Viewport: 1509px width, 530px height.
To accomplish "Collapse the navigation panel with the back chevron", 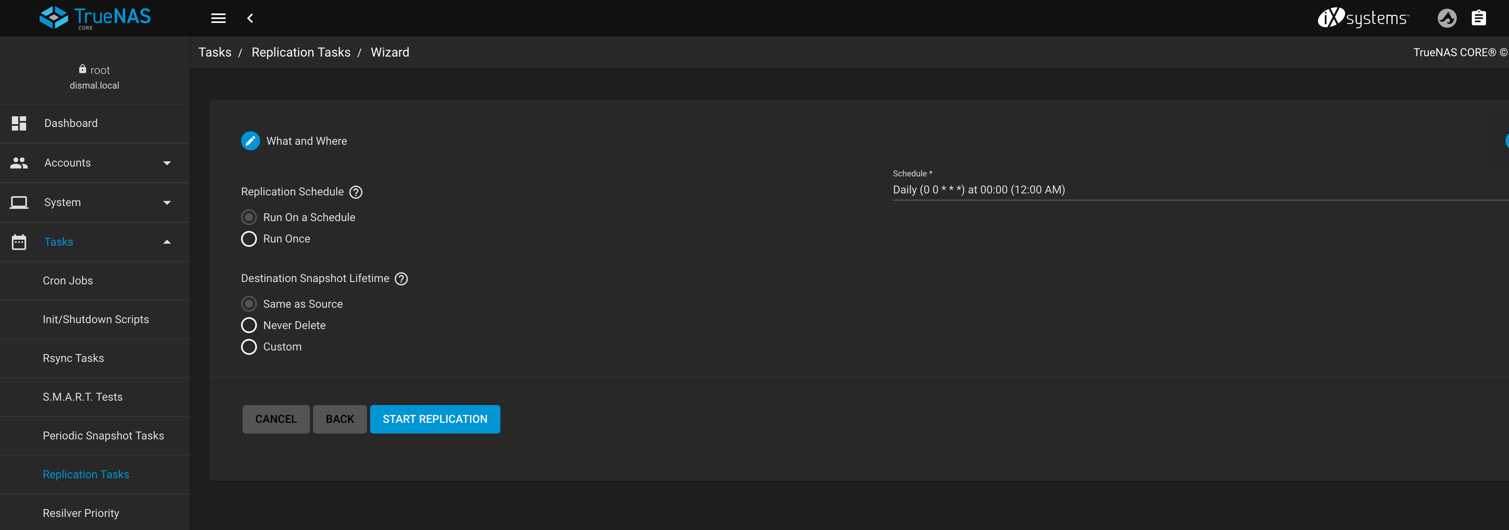I will click(250, 18).
